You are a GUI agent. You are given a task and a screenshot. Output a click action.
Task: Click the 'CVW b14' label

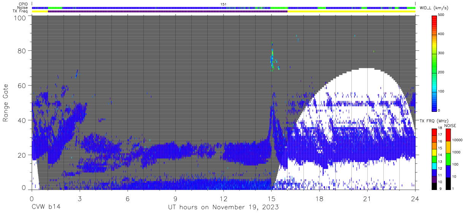click(x=46, y=207)
